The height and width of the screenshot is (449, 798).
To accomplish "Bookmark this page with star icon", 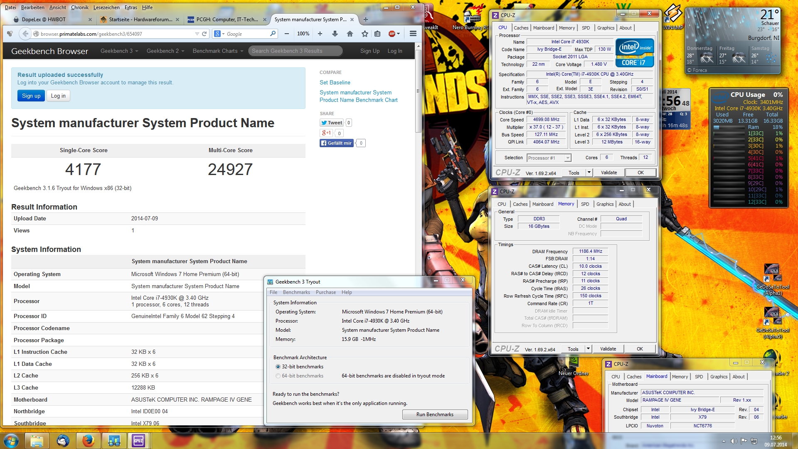I will tap(365, 34).
